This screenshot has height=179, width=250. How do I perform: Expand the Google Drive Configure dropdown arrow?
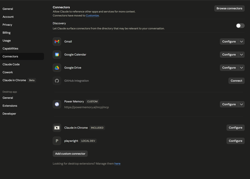point(241,68)
